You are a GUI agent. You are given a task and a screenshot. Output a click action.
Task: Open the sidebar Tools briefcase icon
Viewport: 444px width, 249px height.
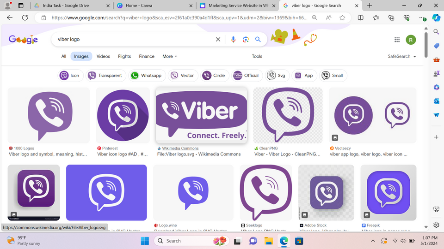tap(436, 59)
